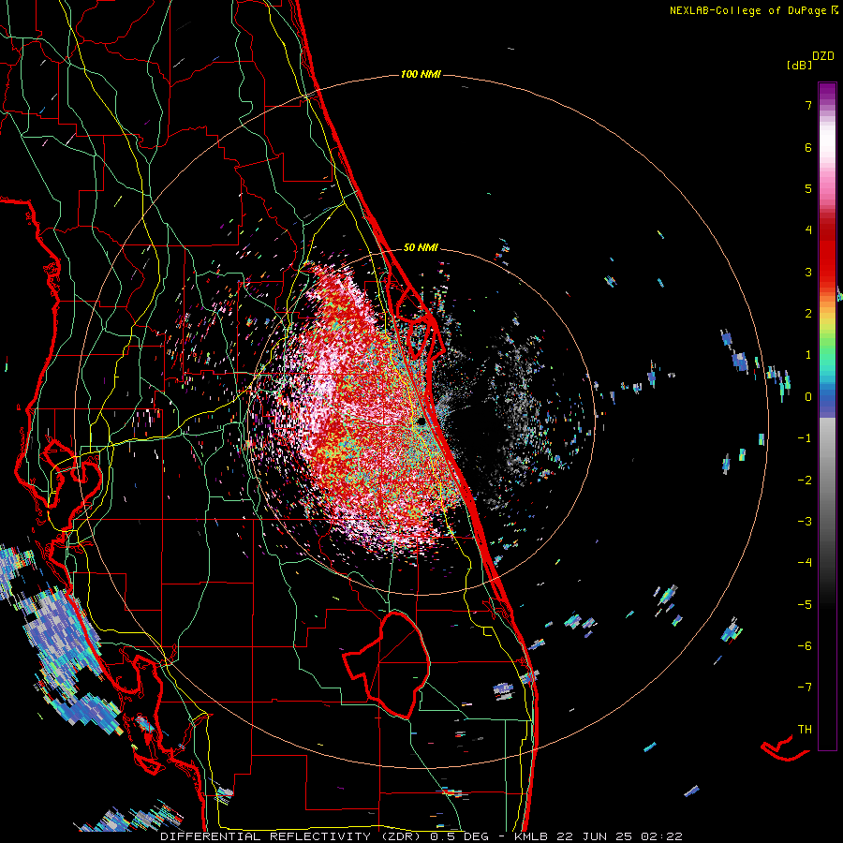Click the TH threshold label on scale
The width and height of the screenshot is (843, 843).
click(x=805, y=730)
